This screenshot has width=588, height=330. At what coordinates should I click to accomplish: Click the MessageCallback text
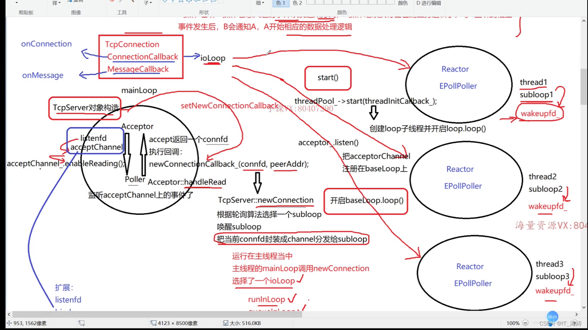pyautogui.click(x=138, y=69)
